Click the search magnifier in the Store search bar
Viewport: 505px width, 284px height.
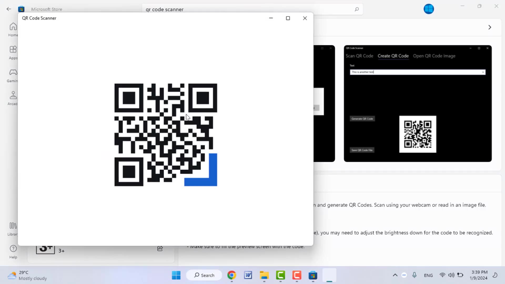pyautogui.click(x=357, y=9)
